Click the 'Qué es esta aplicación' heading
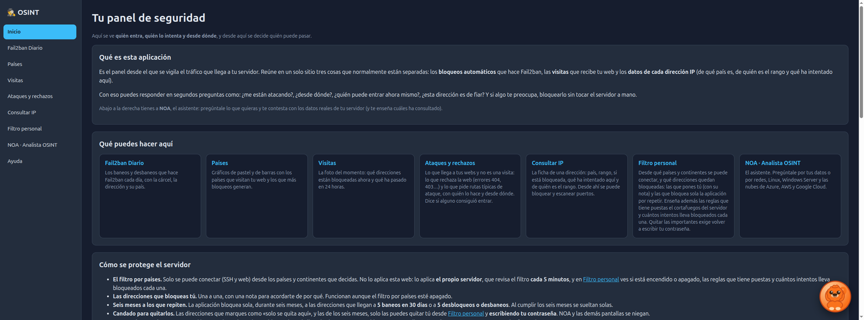The height and width of the screenshot is (320, 864). [135, 57]
